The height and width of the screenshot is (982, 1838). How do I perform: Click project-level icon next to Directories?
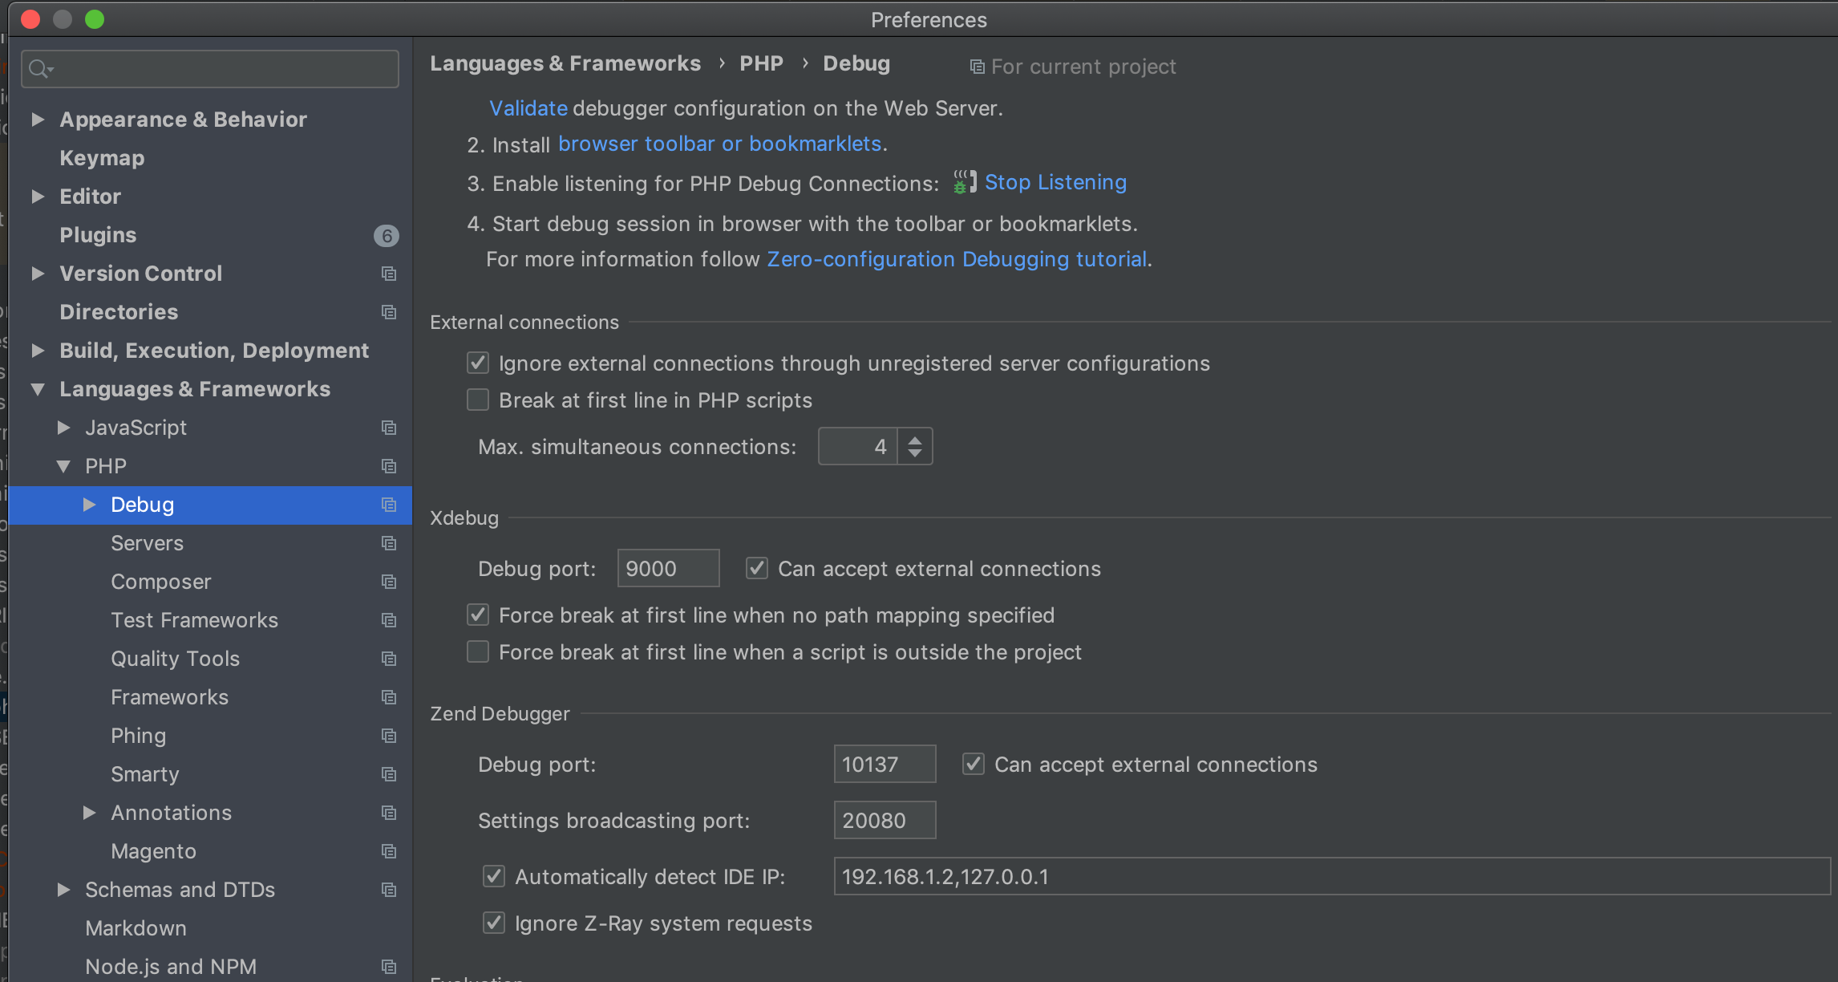point(389,312)
